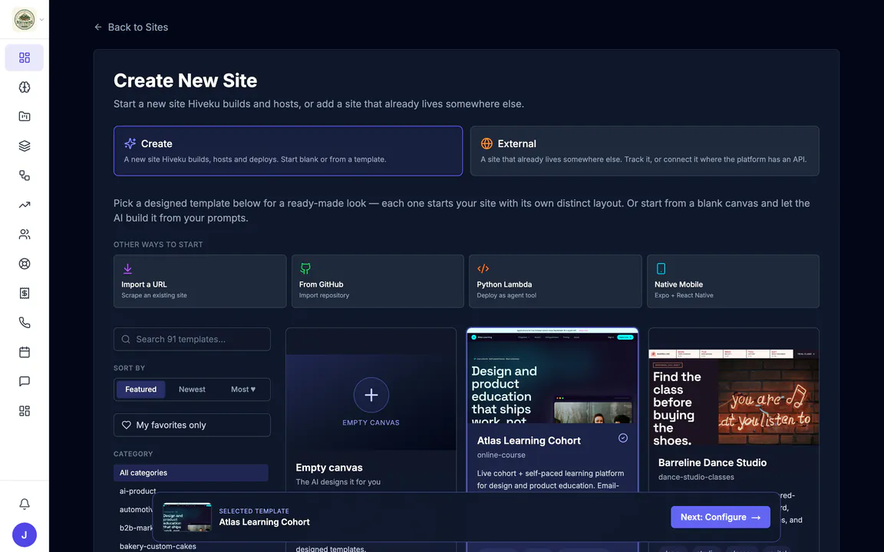The image size is (884, 552).
Task: Expand the workspace switcher chevron
Action: 41,20
